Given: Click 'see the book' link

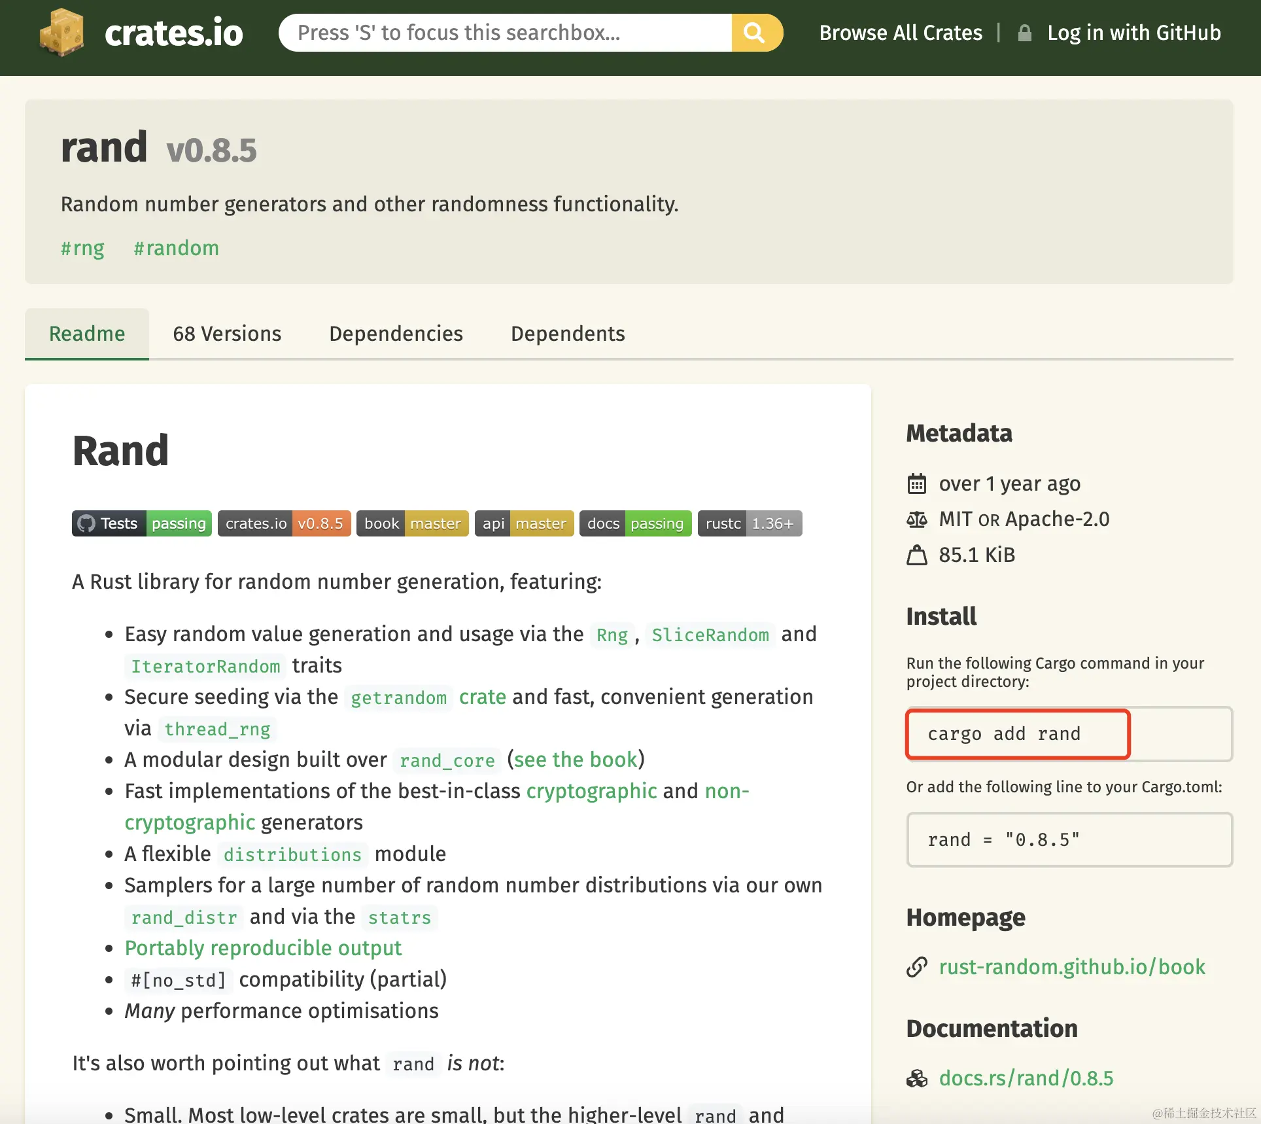Looking at the screenshot, I should click(576, 760).
